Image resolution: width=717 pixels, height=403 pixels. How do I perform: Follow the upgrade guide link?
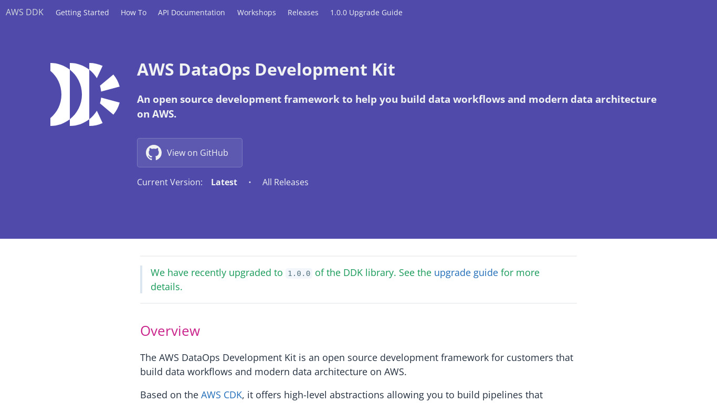point(466,273)
